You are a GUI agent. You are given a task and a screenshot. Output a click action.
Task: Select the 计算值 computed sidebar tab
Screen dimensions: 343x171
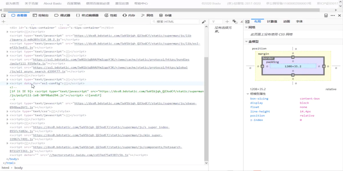[272, 22]
